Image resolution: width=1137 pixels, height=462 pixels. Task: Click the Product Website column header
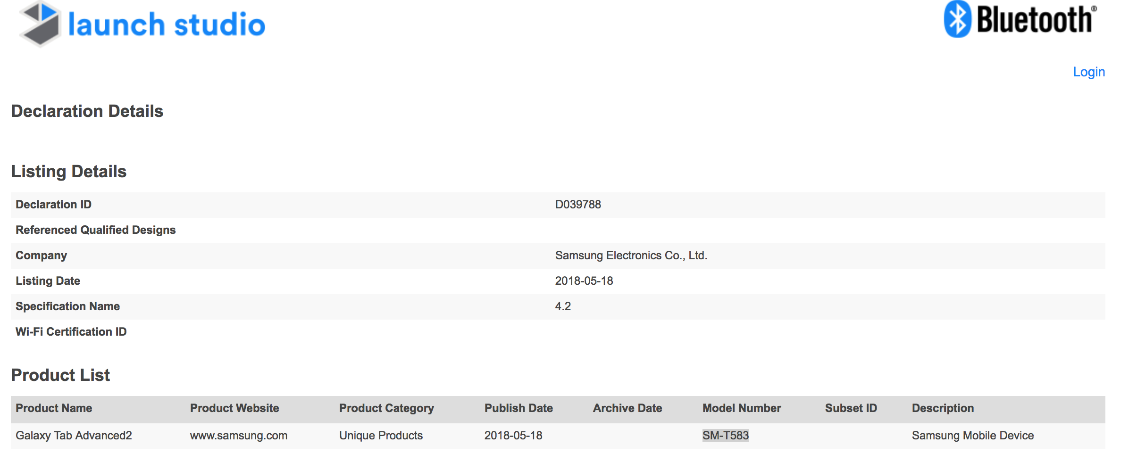(x=234, y=408)
